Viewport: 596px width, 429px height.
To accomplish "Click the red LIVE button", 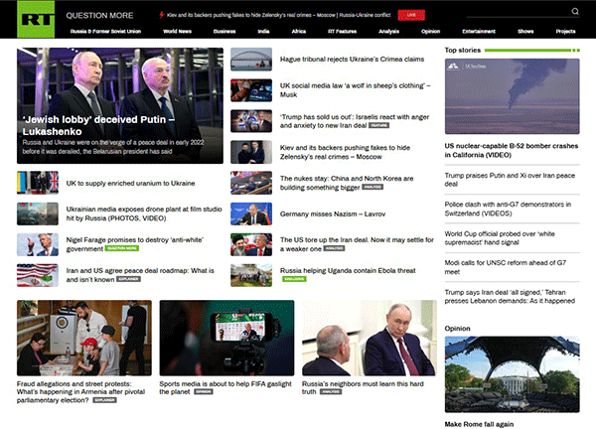I will click(x=411, y=15).
